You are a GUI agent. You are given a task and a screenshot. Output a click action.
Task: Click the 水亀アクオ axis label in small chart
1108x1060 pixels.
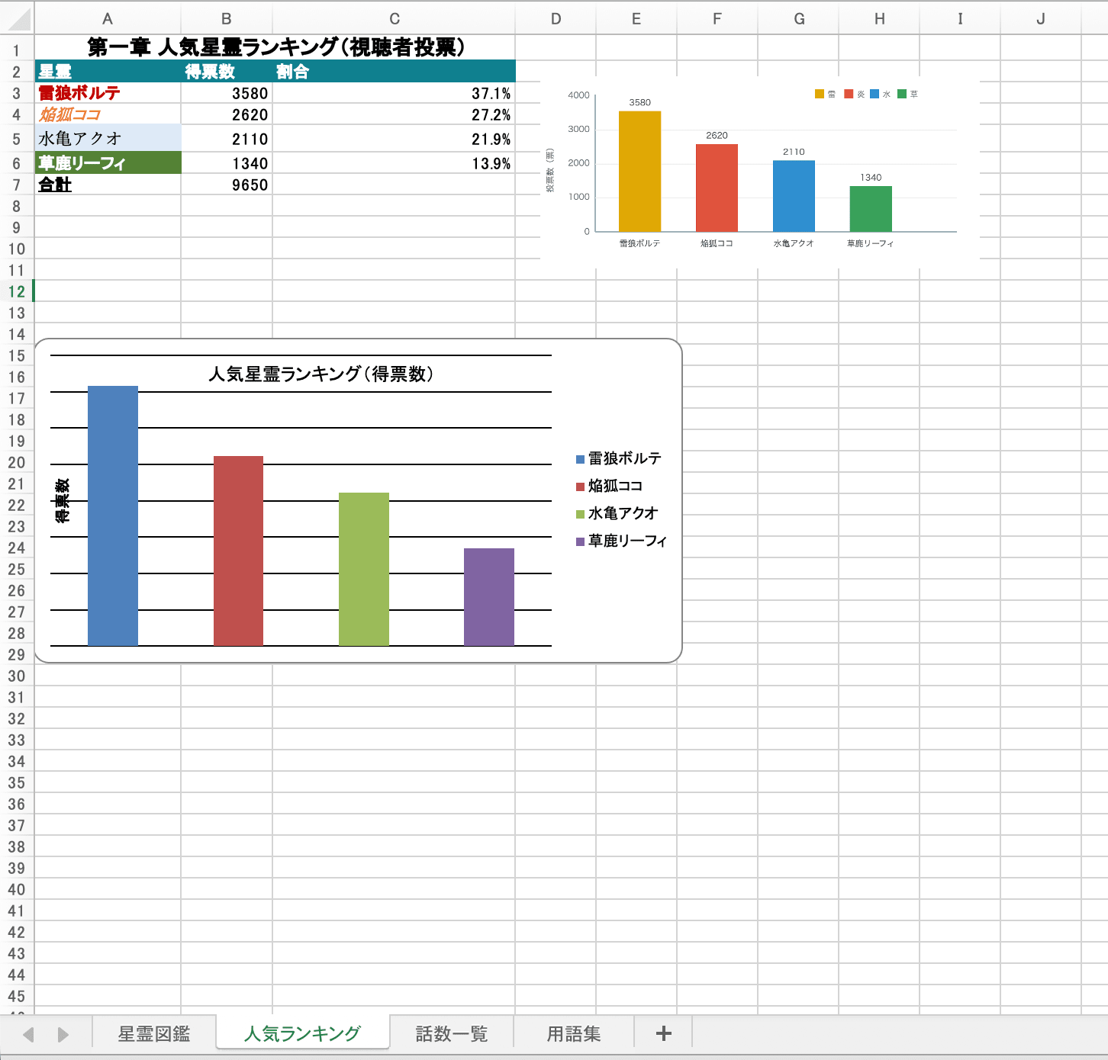[794, 243]
